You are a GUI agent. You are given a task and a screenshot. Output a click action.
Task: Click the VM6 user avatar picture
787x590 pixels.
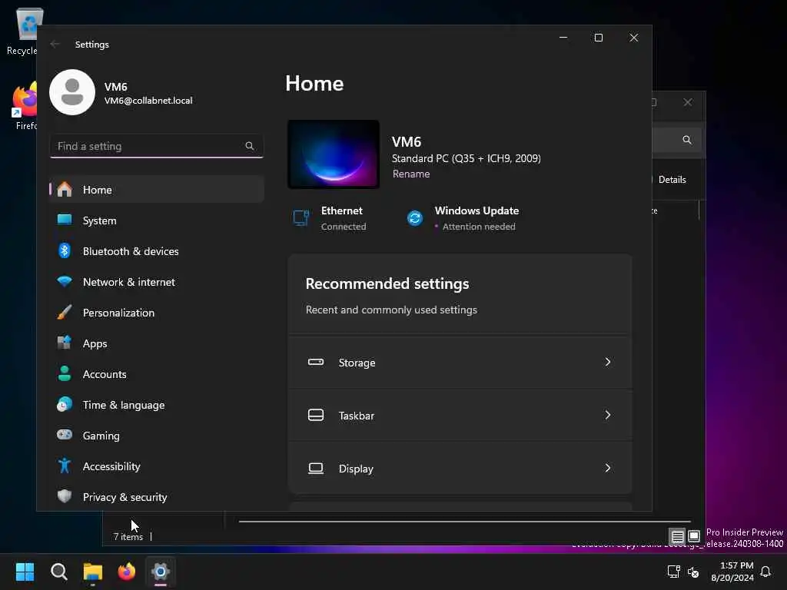[72, 92]
